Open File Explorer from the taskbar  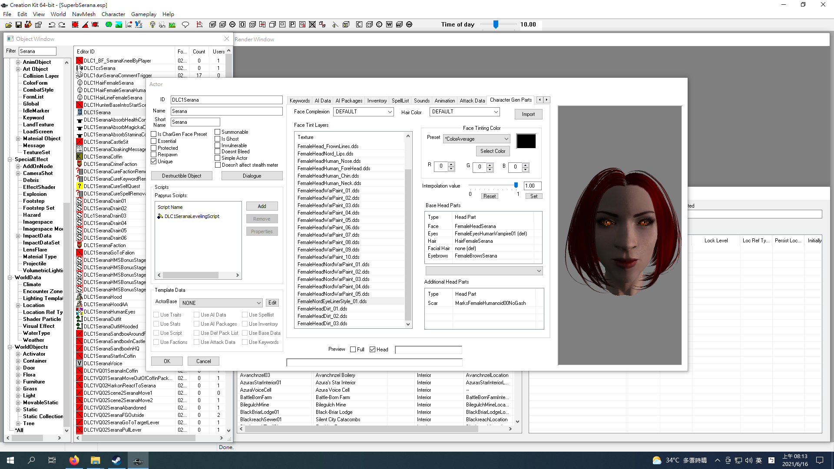pos(96,460)
